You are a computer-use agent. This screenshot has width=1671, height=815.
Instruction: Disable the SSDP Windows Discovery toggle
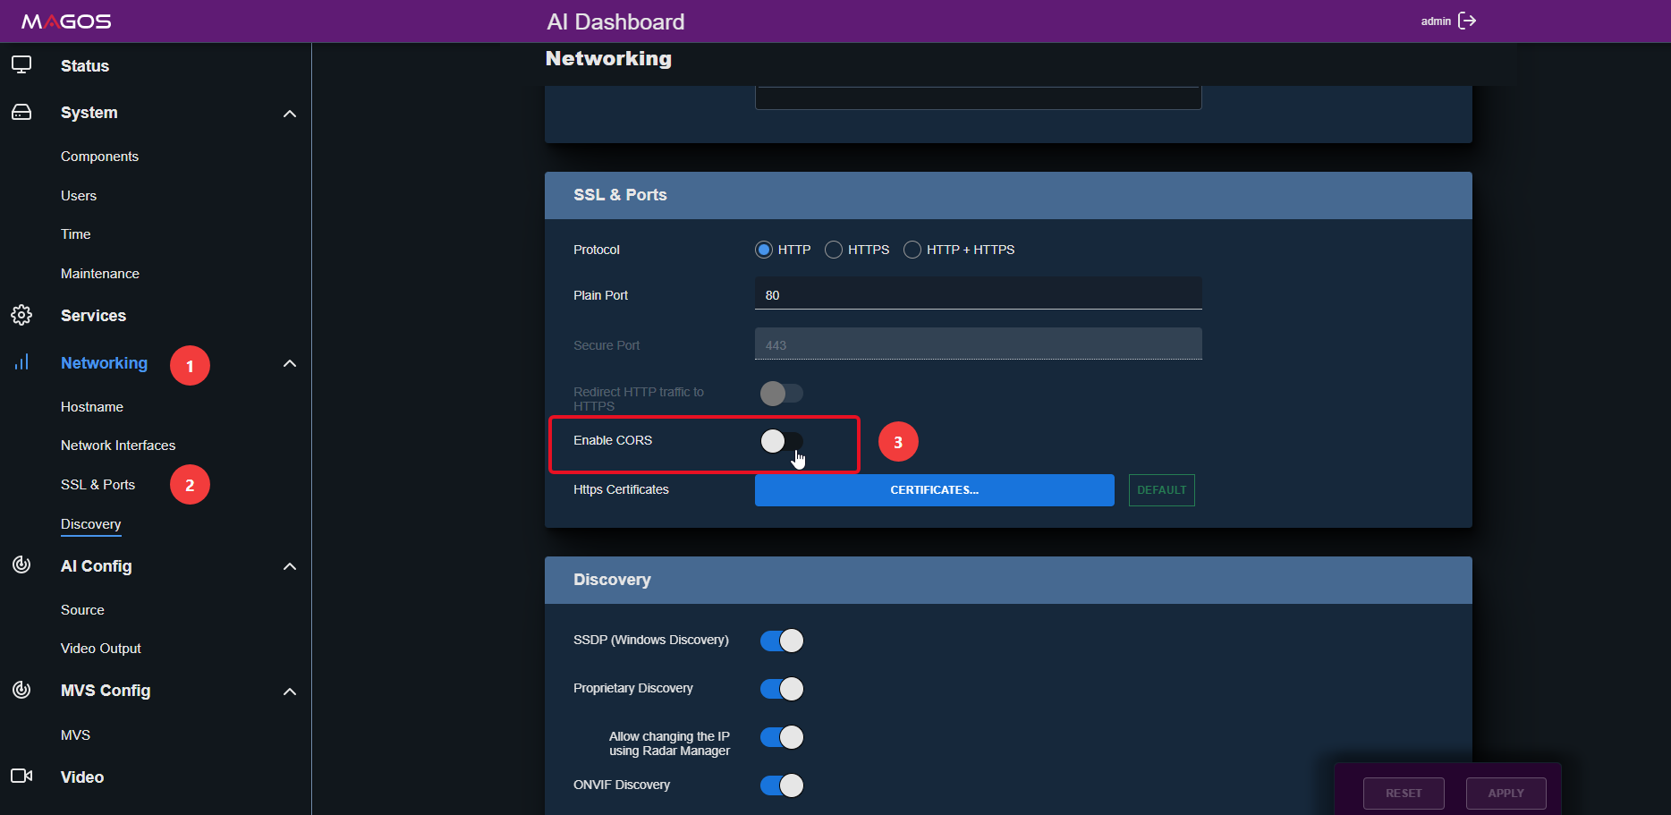[782, 641]
